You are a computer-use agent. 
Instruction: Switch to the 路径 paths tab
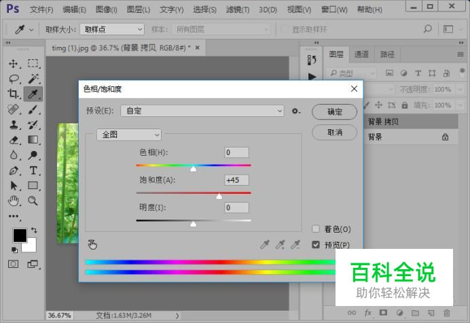(x=387, y=54)
